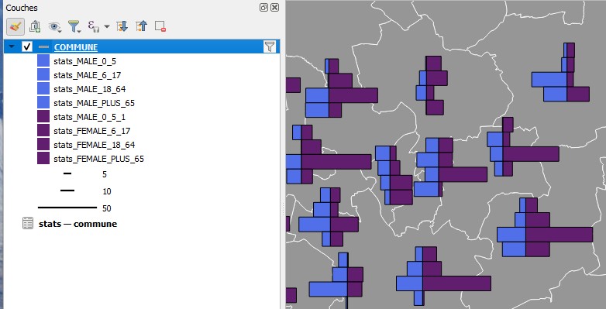The image size is (606, 309).
Task: Open dropdown arrow next to expression filter
Action: point(107,26)
